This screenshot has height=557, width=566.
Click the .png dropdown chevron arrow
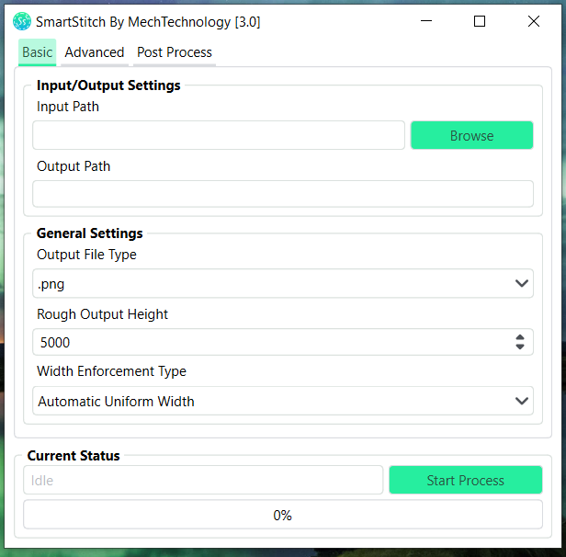click(x=522, y=284)
